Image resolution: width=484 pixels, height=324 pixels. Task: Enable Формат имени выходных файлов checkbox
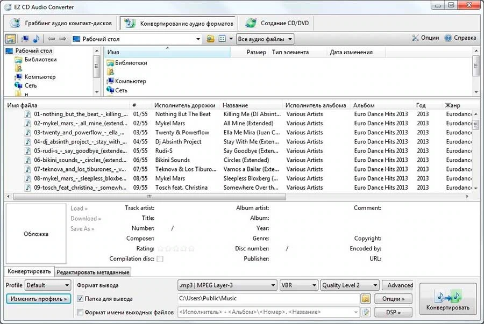[80, 312]
